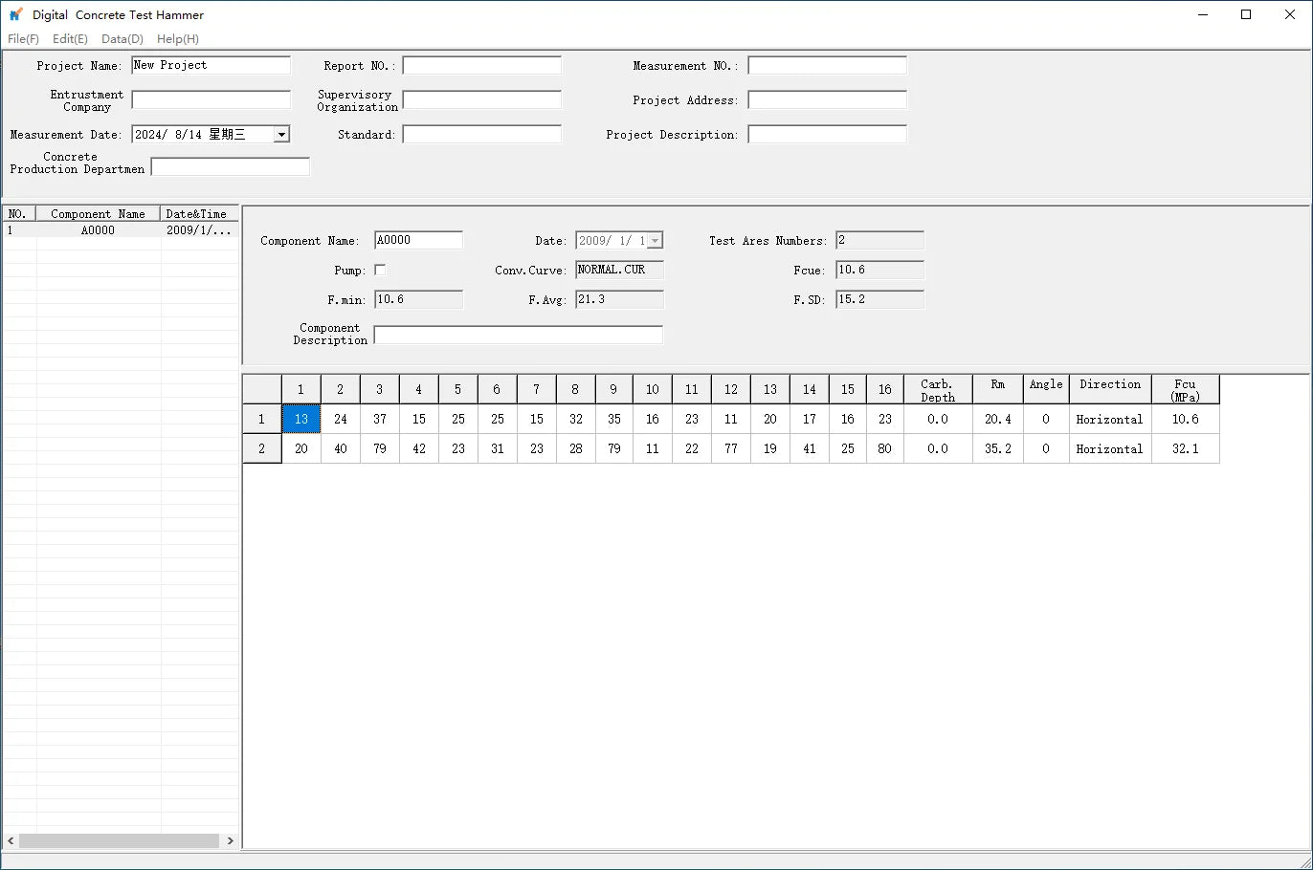Click the Conv. Curve NORMAL.CUR field
The height and width of the screenshot is (870, 1313).
coord(620,270)
